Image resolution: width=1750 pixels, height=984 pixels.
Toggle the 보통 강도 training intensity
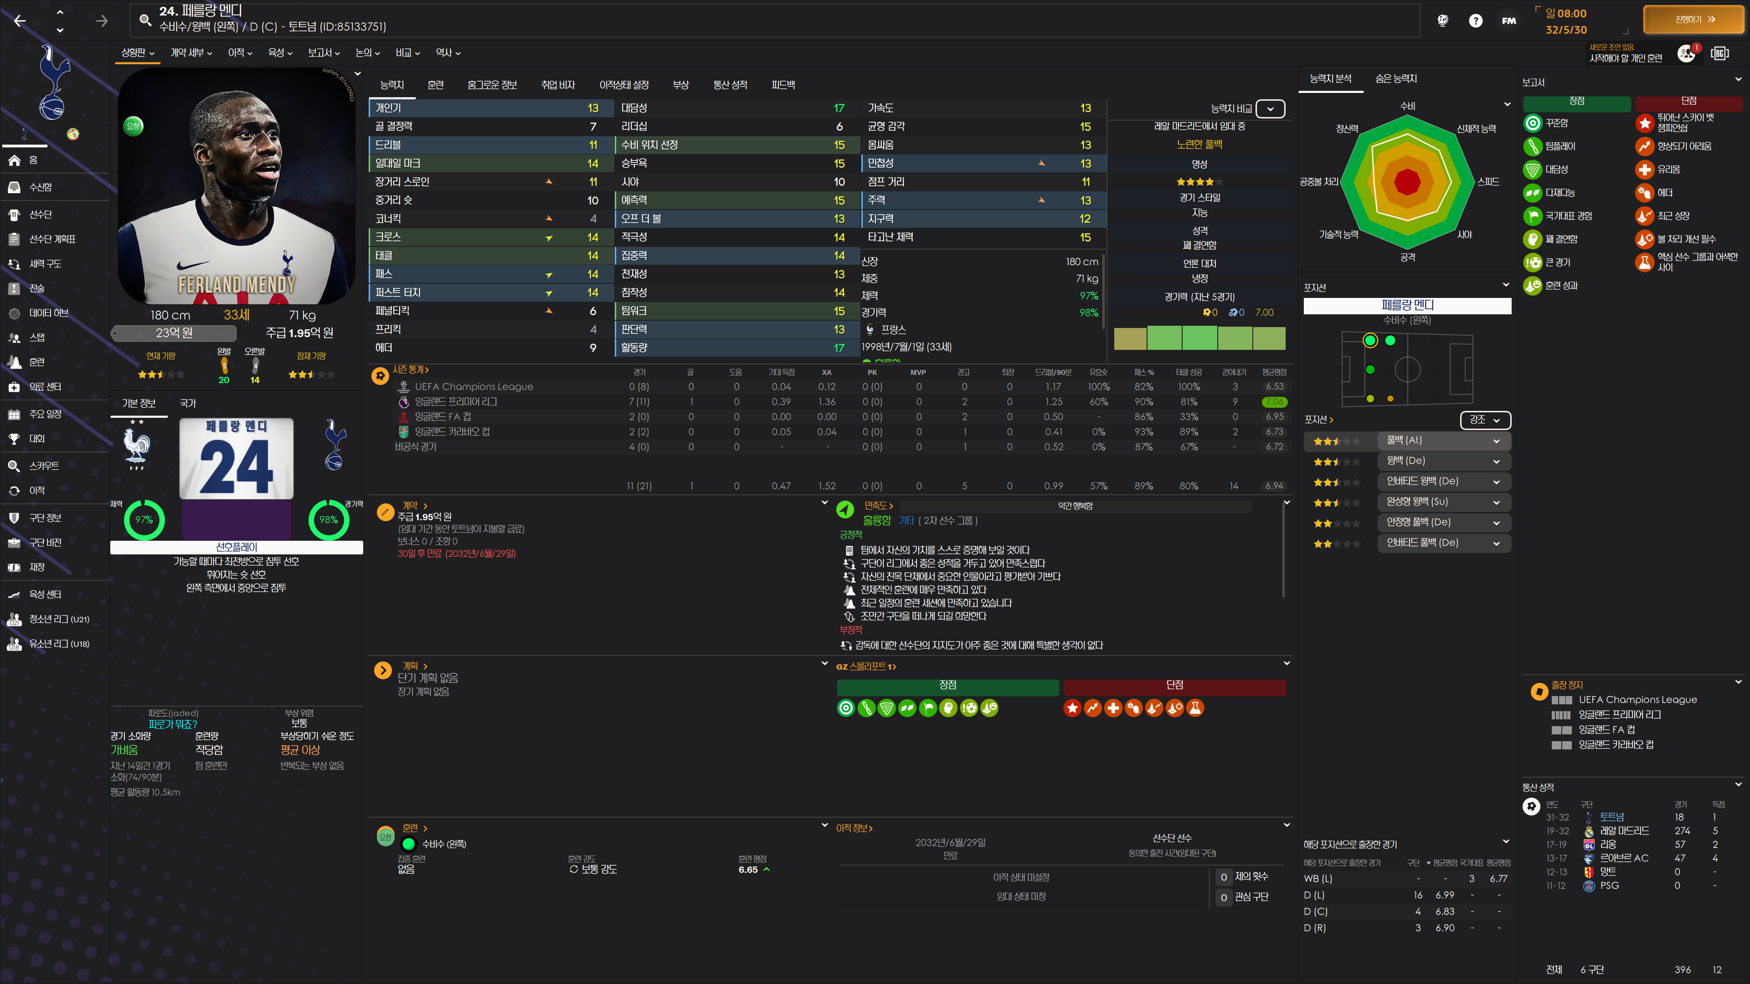pyautogui.click(x=592, y=869)
